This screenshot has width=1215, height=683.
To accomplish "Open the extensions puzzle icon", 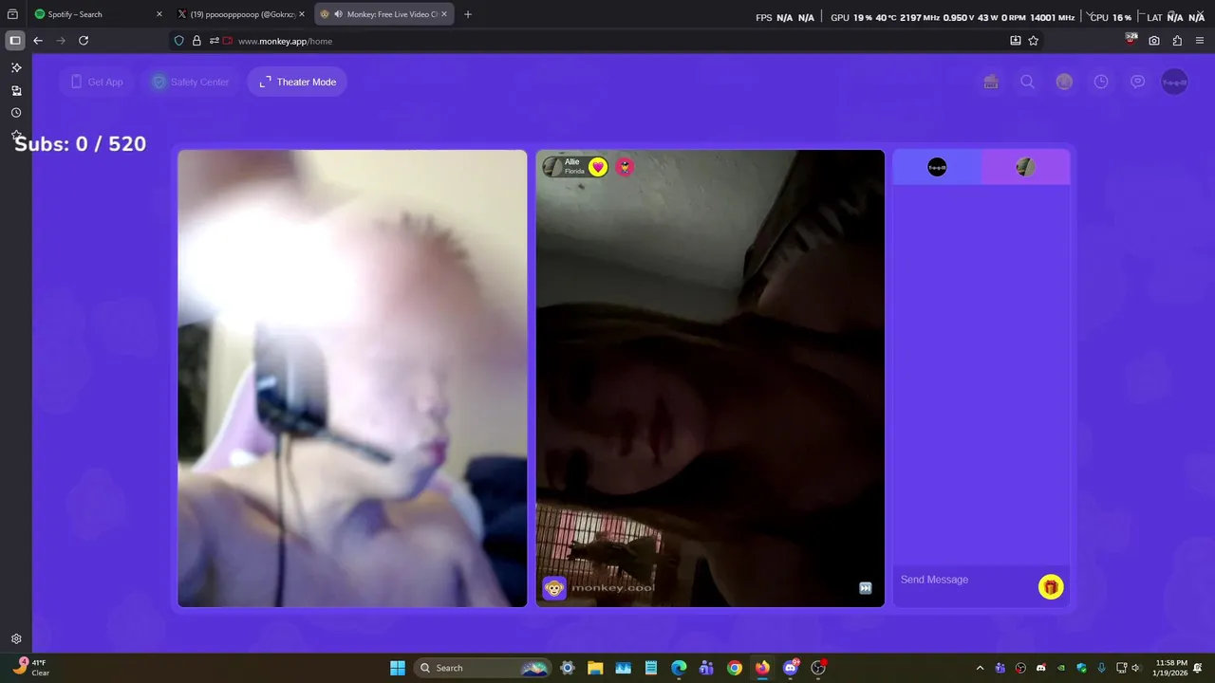I will [1177, 41].
